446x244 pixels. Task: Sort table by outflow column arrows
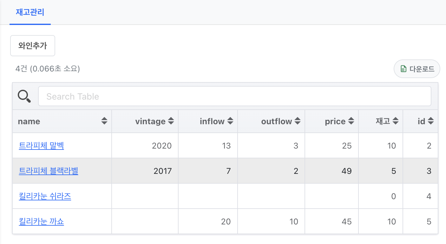coord(297,121)
